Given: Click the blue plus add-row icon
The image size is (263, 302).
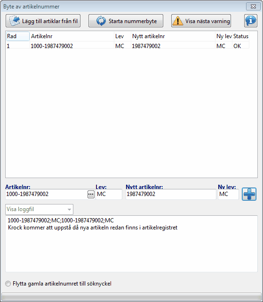Looking at the screenshot, I should pos(249,194).
